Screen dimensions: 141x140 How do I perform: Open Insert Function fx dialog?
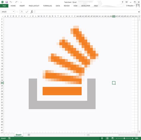tap(32, 12)
